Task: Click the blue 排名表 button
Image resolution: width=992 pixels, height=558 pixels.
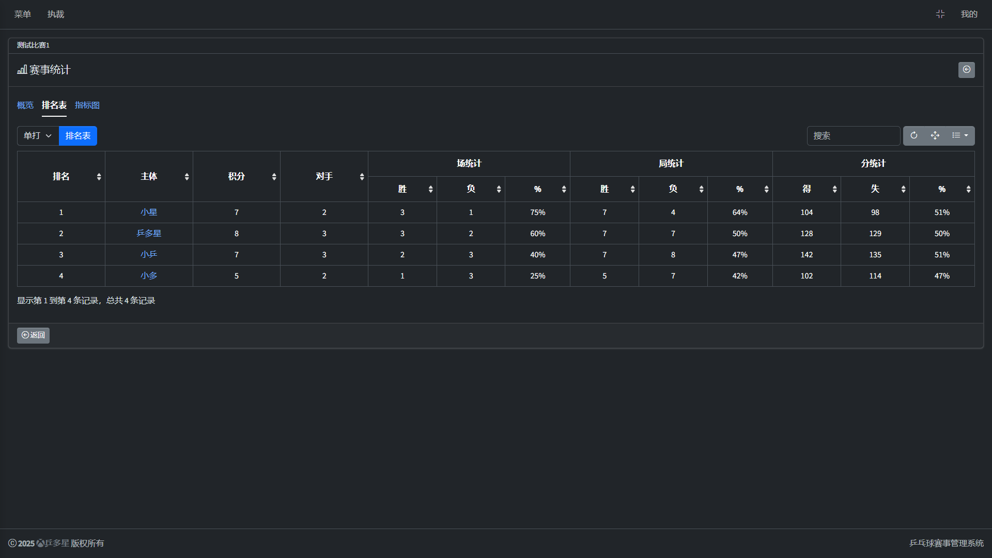Action: pyautogui.click(x=78, y=136)
